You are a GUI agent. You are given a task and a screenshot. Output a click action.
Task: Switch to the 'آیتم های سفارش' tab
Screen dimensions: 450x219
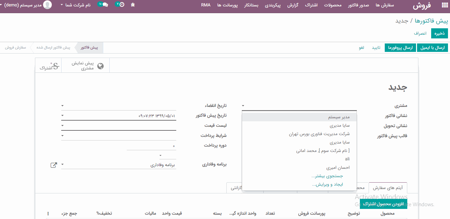pos(388,188)
